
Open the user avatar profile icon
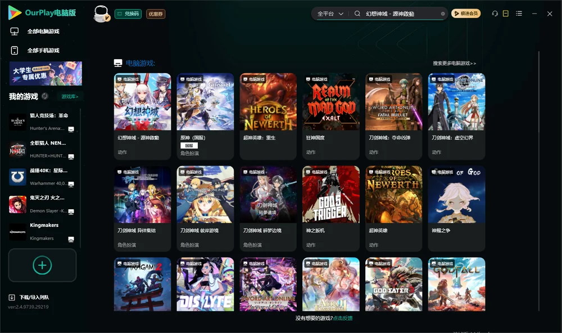(101, 13)
